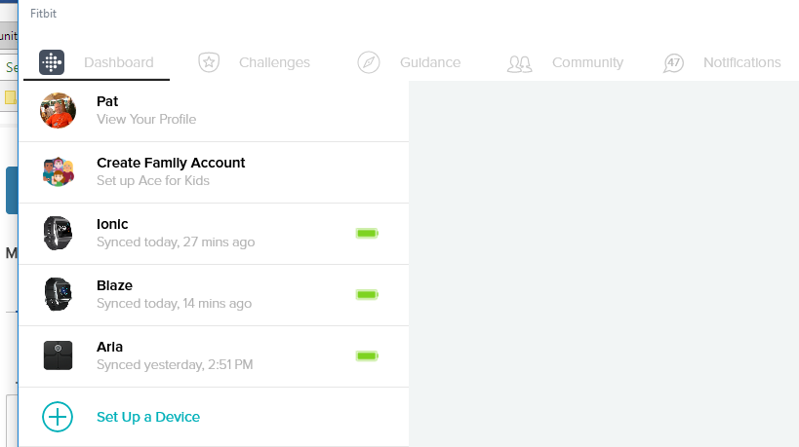Open the Community people icon
799x447 pixels.
point(519,63)
